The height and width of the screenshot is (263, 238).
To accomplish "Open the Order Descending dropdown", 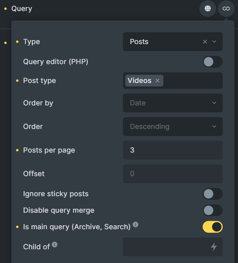I will click(x=173, y=127).
